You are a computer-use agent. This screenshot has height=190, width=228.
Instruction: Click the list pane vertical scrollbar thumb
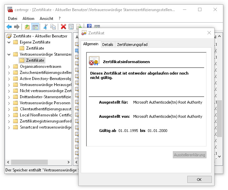pyautogui.click(x=219, y=118)
